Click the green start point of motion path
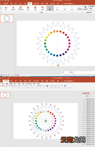The image size is (95, 147). [x=57, y=31]
